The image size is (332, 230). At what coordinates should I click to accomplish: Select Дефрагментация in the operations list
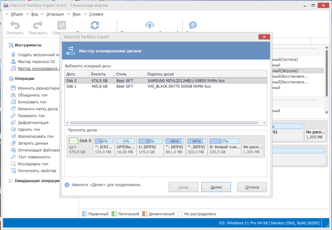click(33, 123)
